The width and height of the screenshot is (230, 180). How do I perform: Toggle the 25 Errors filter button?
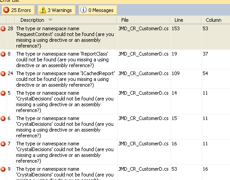(x=18, y=10)
